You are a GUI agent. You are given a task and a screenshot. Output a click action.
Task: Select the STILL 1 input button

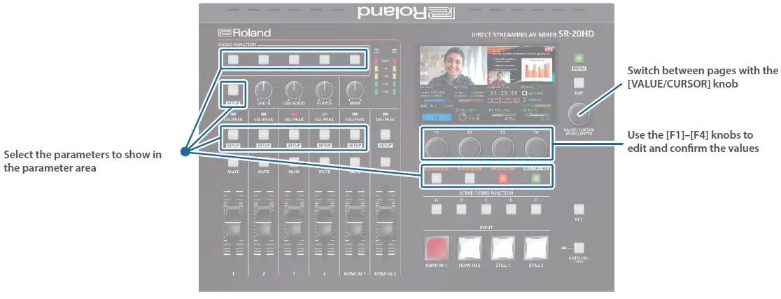(502, 247)
